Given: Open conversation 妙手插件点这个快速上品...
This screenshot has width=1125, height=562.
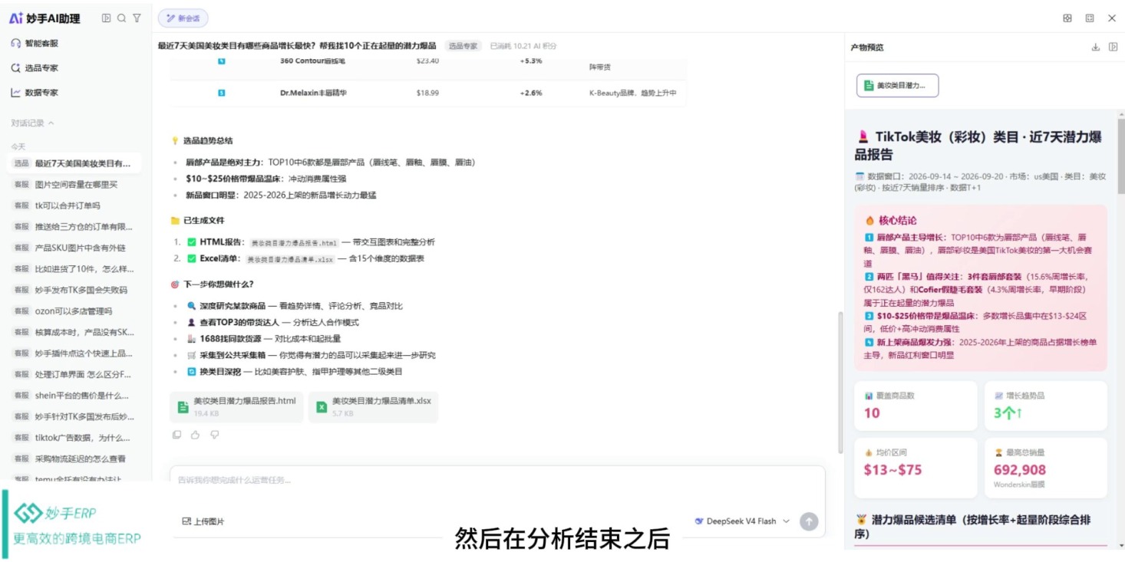Looking at the screenshot, I should pyautogui.click(x=74, y=353).
